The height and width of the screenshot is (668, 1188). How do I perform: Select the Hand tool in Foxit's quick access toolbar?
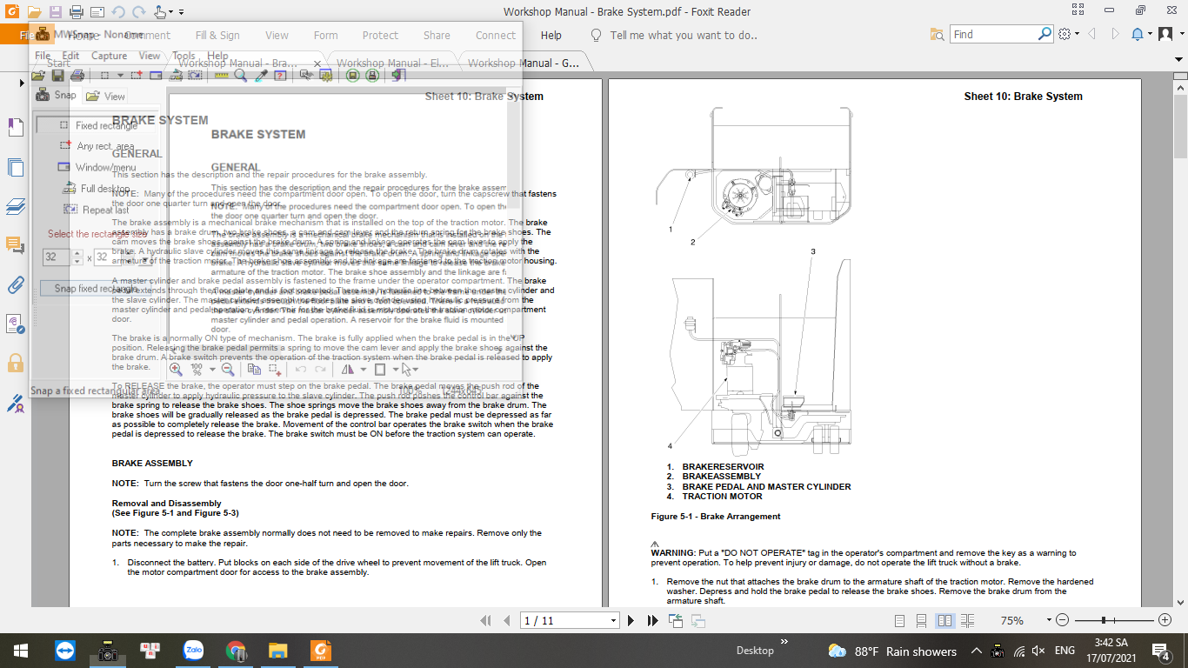[x=159, y=12]
